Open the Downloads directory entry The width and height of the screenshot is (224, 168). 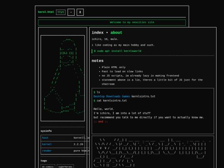pos(113,96)
